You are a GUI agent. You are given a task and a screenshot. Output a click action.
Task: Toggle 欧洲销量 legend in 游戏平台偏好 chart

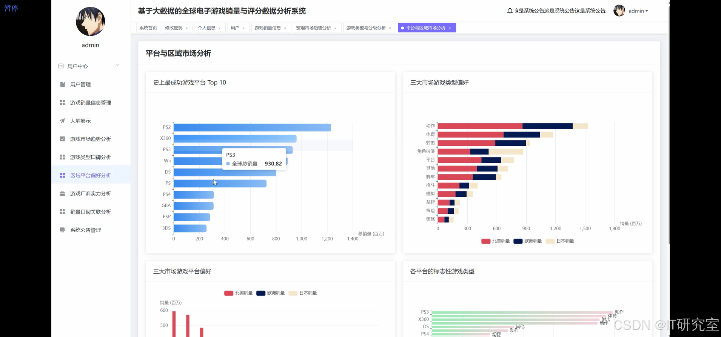point(270,293)
